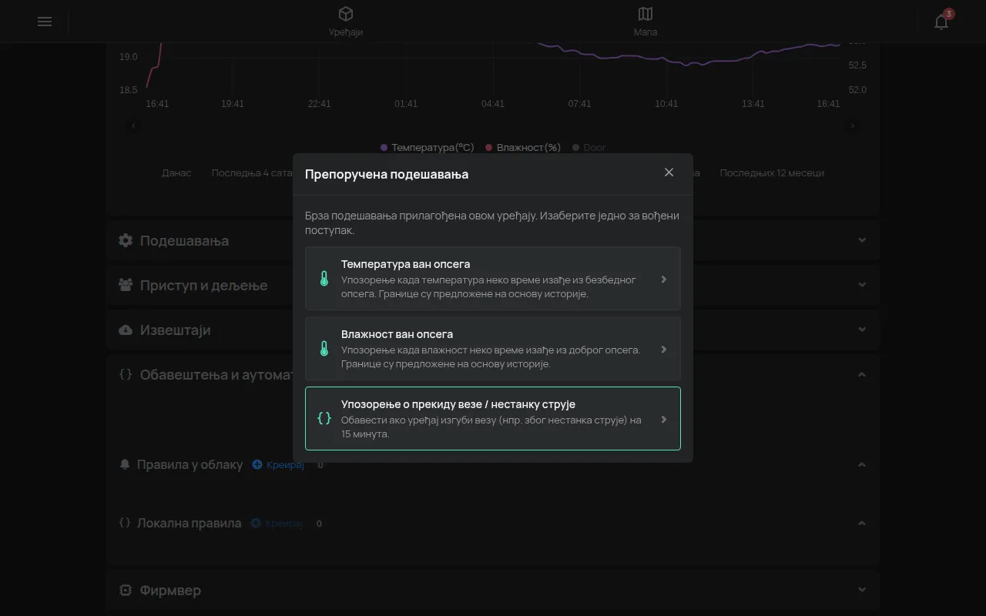Collapse the Обавештења и аутоматизација section chevron
The image size is (986, 616).
862,374
